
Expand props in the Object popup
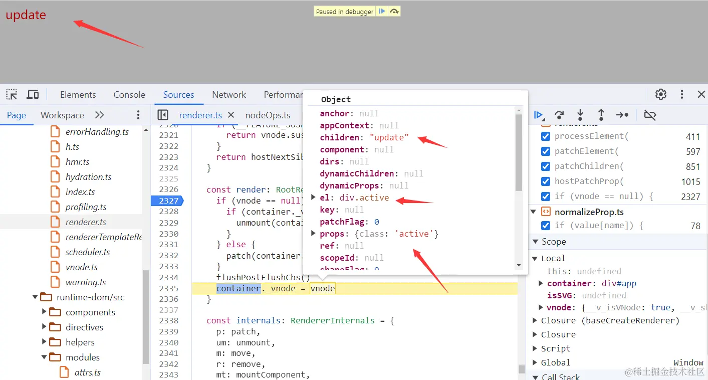point(313,234)
